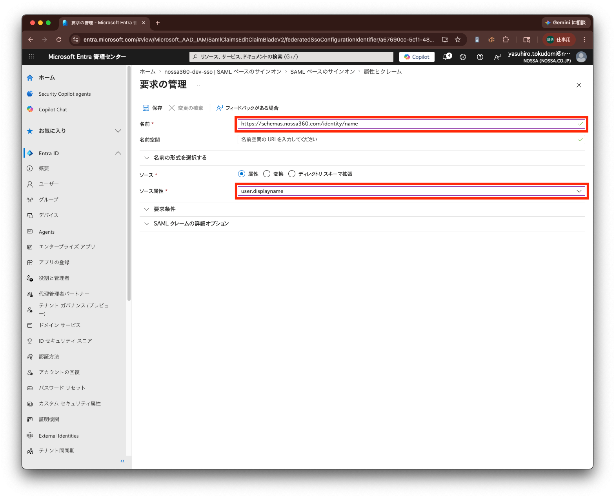The width and height of the screenshot is (615, 498).
Task: Select the ディレクトリ スキーマ拡張 radio button
Action: click(x=292, y=174)
